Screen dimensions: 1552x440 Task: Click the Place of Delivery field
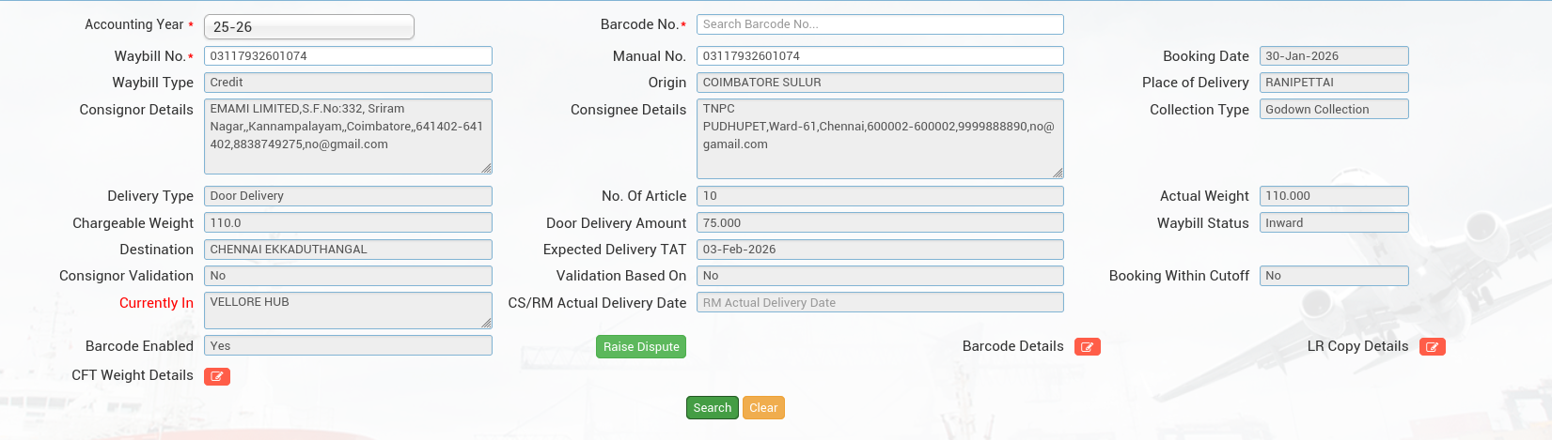(1333, 83)
